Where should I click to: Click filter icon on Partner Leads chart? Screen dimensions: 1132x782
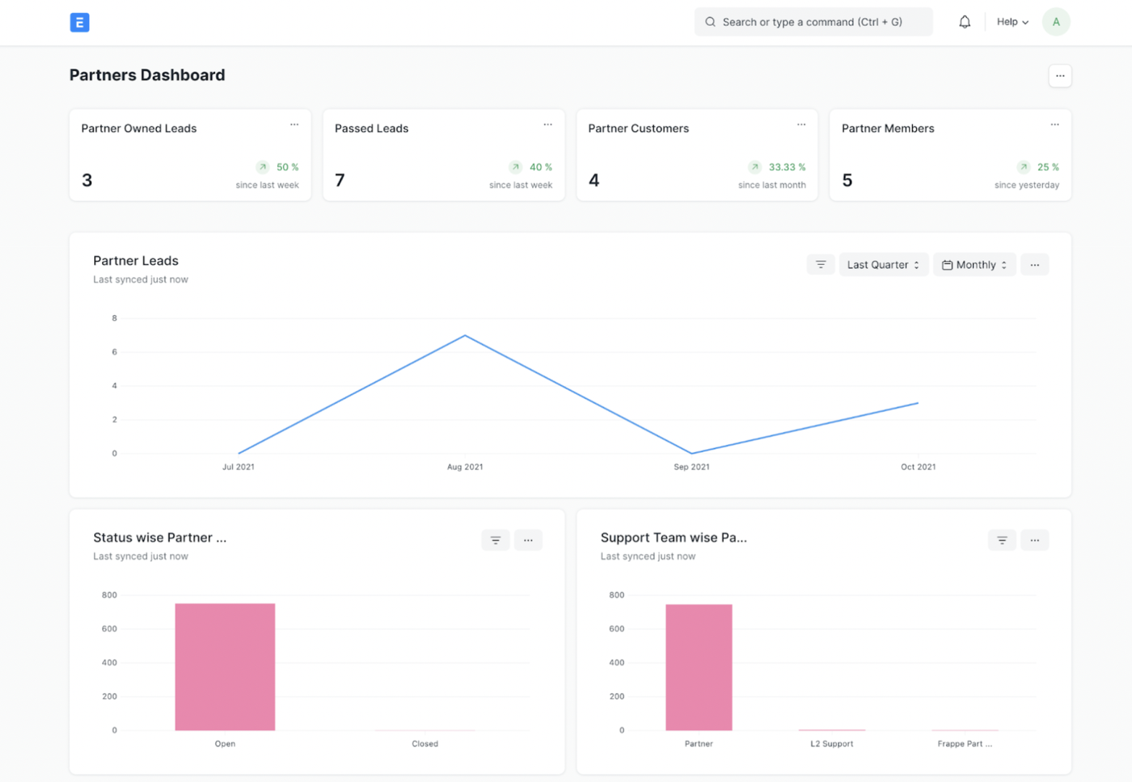point(821,265)
